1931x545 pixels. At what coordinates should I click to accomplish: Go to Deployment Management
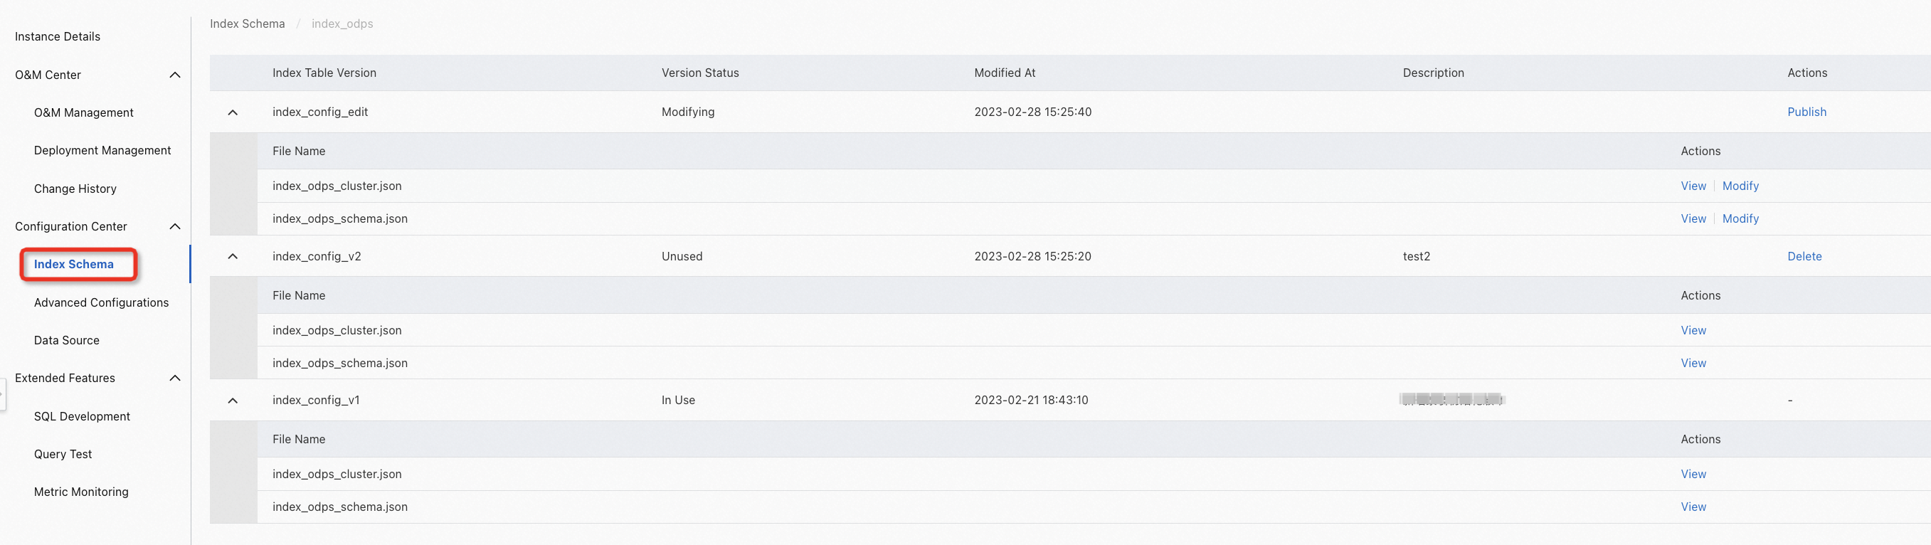point(102,150)
